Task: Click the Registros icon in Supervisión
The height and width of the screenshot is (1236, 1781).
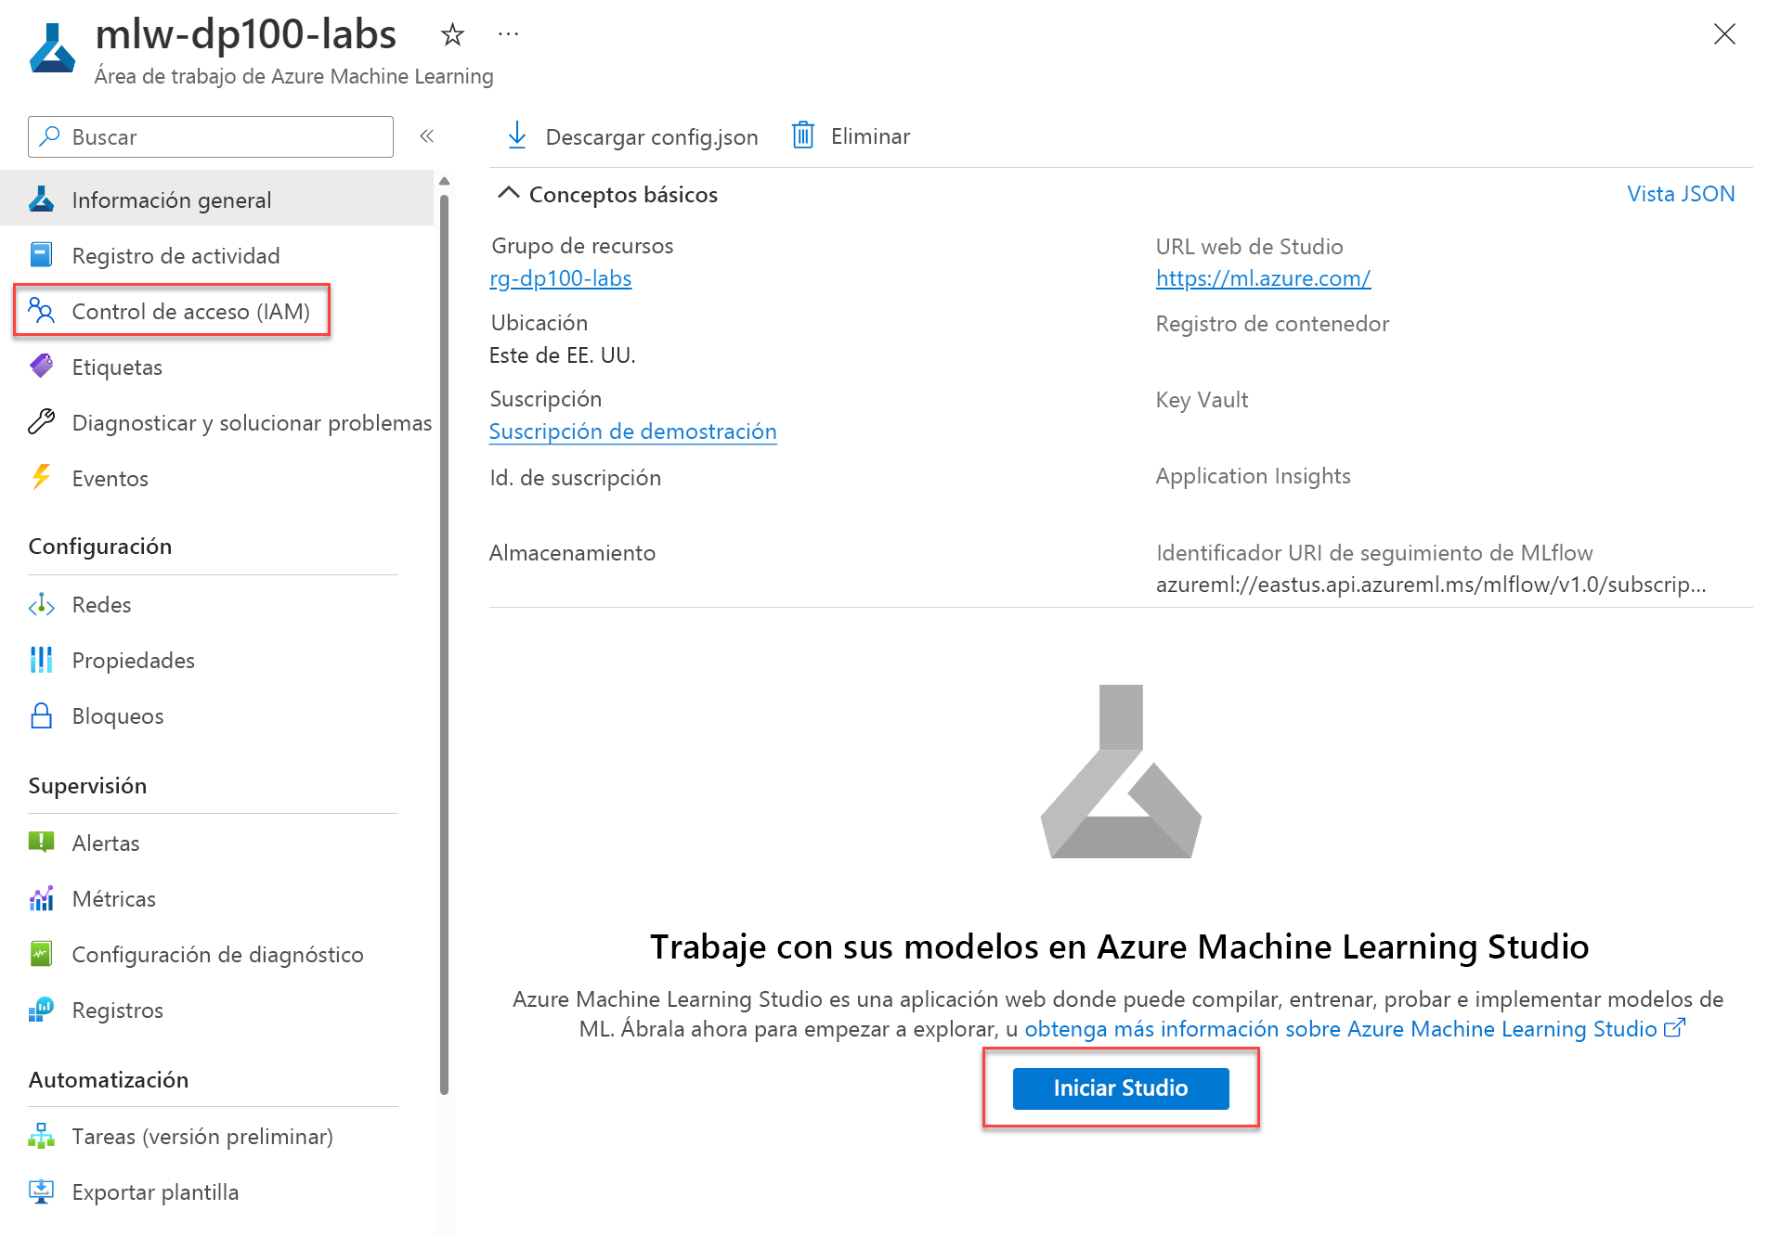Action: click(x=42, y=1010)
